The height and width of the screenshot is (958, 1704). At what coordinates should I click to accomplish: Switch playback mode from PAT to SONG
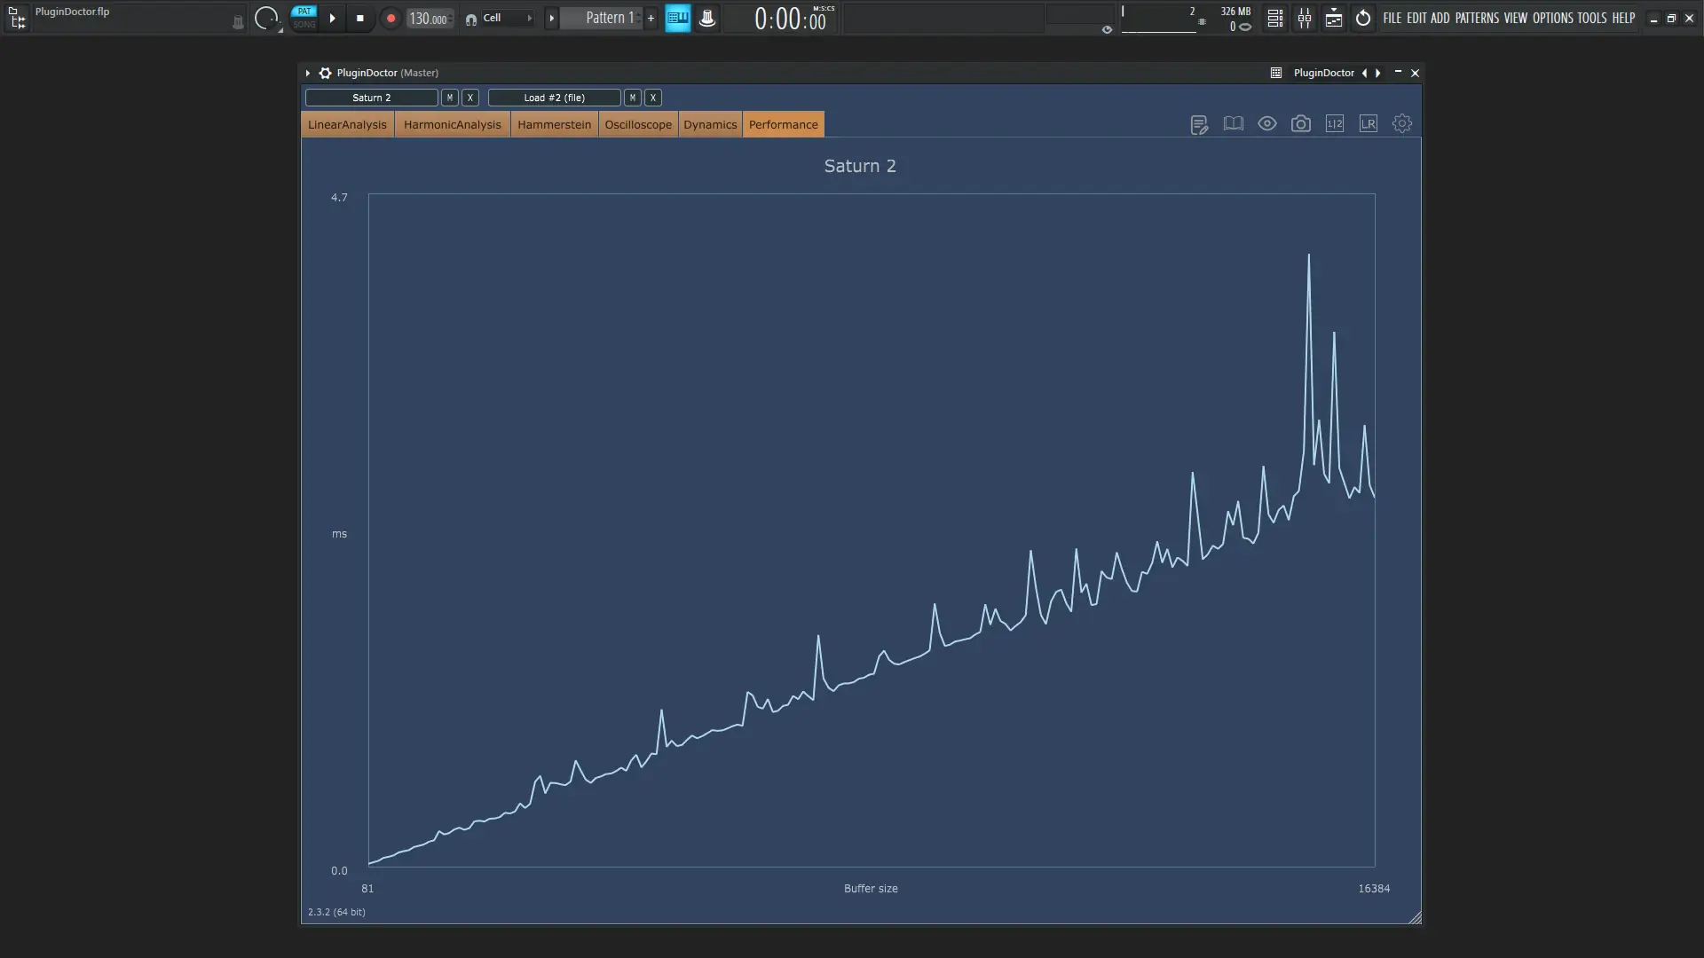click(x=304, y=23)
